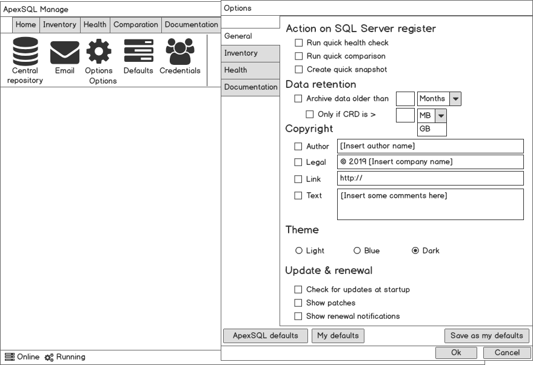Enable Check for updates at startup
The height and width of the screenshot is (365, 533).
[298, 290]
